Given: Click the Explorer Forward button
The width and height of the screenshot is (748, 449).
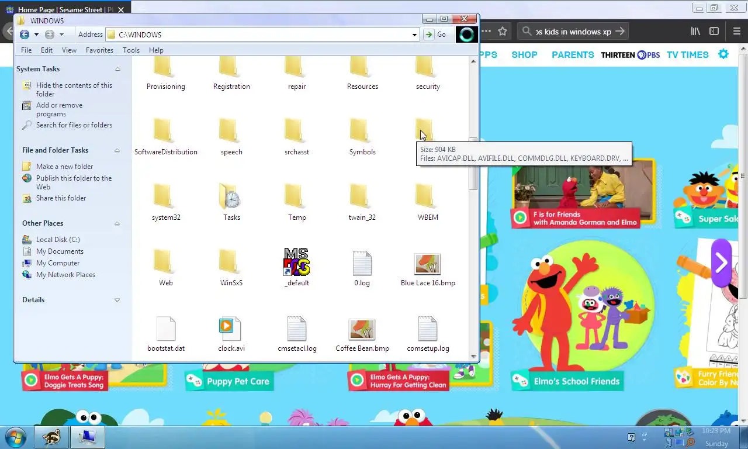Looking at the screenshot, I should point(50,34).
